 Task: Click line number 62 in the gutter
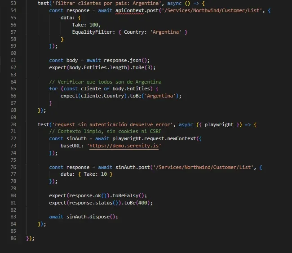coord(13,67)
